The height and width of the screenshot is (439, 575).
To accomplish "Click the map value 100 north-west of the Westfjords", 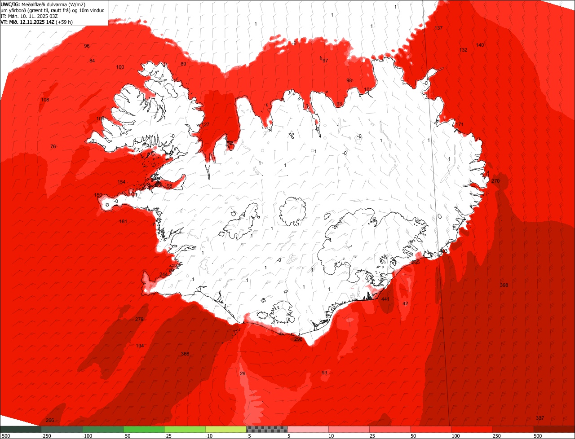I will [x=120, y=67].
